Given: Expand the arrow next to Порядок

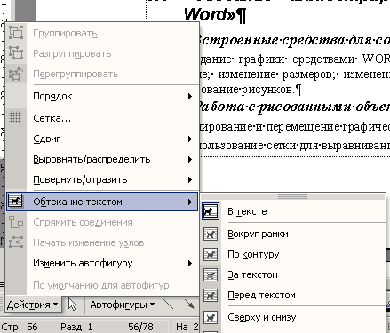Looking at the screenshot, I should 190,96.
